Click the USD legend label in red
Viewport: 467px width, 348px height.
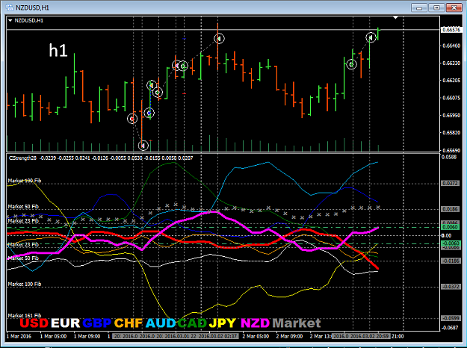pyautogui.click(x=34, y=323)
